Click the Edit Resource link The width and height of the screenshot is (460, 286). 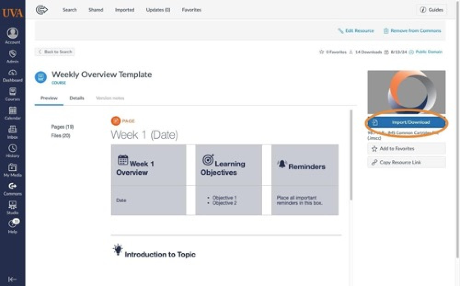point(356,31)
